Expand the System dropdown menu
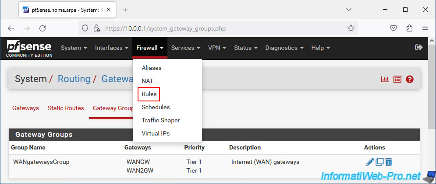The height and width of the screenshot is (184, 436). point(74,48)
